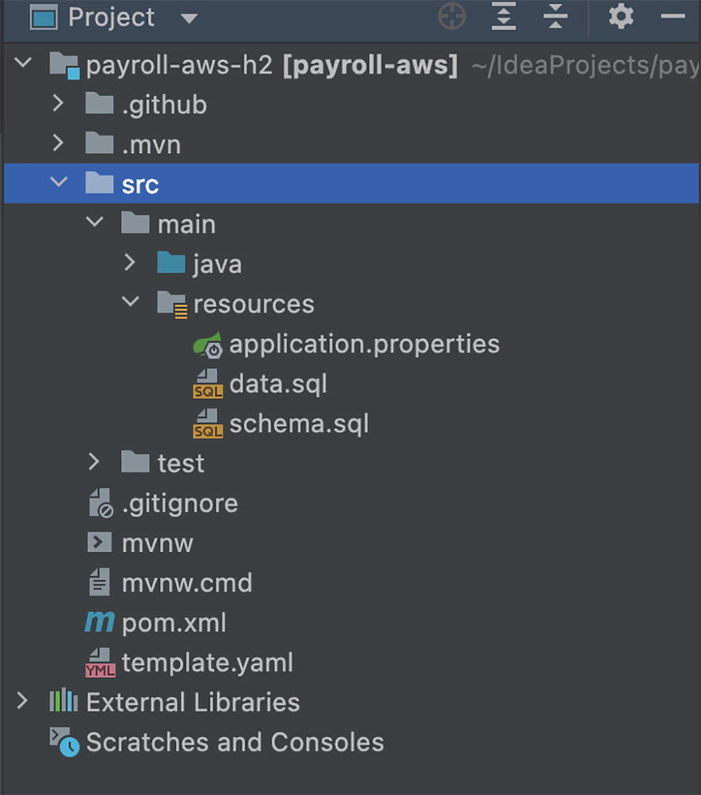Image resolution: width=701 pixels, height=795 pixels.
Task: Click the Expand All toolbar icon
Action: 504,17
